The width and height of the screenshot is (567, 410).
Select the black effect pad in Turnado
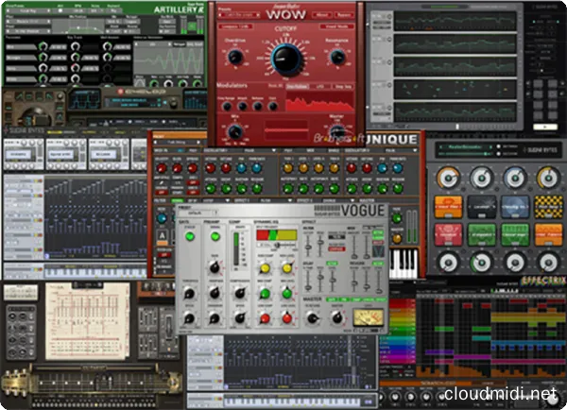(482, 207)
